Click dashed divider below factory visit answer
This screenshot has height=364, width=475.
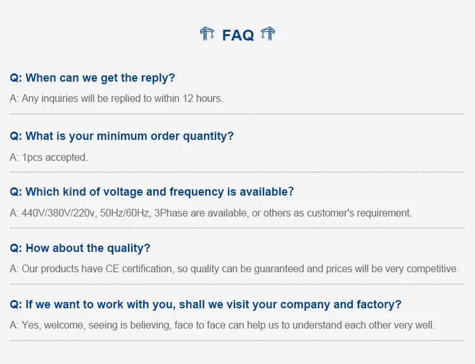pos(237,341)
